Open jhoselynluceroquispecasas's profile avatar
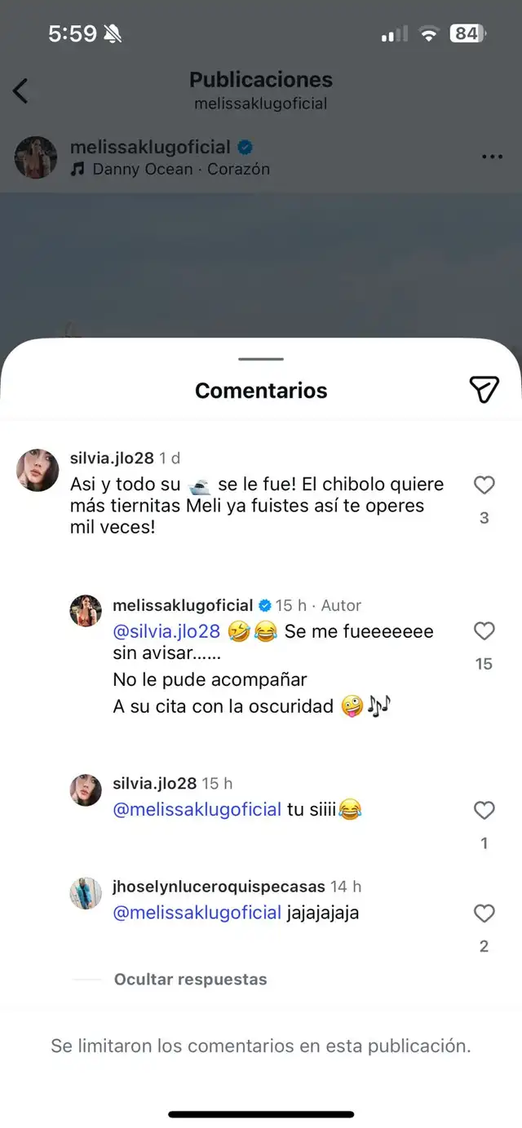 click(86, 893)
